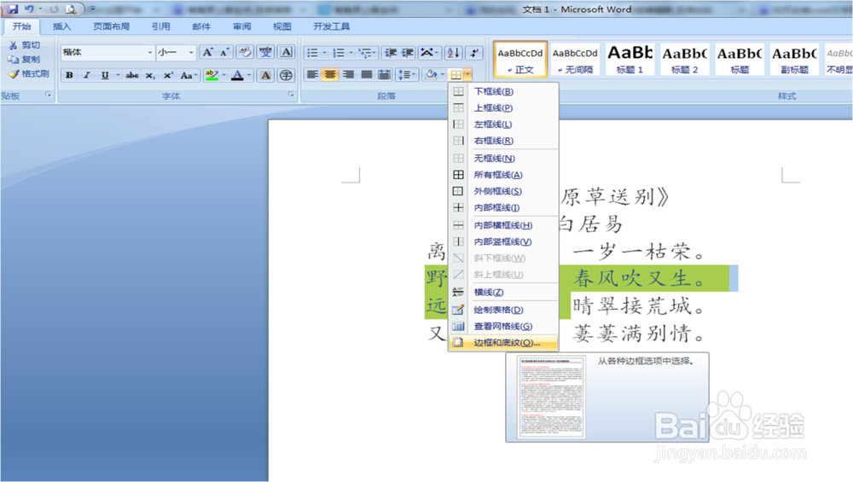Toggle Underline formatting
The height and width of the screenshot is (482, 853).
[x=105, y=75]
